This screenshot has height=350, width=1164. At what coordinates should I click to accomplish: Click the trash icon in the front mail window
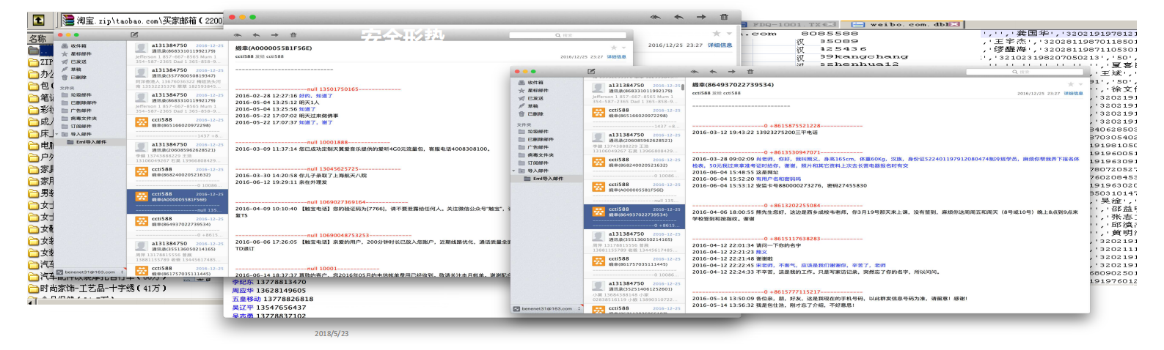point(750,72)
